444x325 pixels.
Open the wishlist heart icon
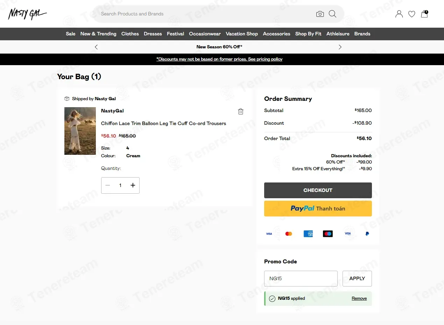(x=412, y=14)
